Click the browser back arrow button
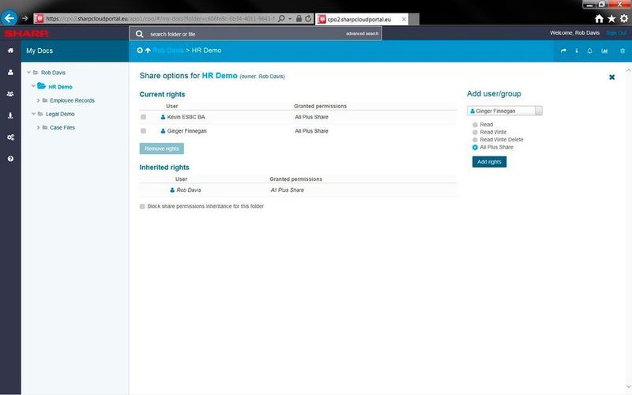Image resolution: width=632 pixels, height=395 pixels. [9, 18]
